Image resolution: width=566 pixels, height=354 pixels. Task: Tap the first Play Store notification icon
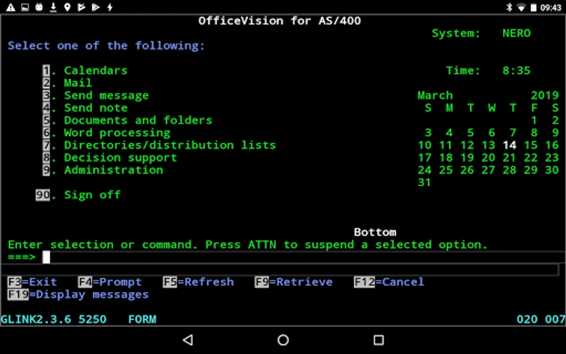81,7
